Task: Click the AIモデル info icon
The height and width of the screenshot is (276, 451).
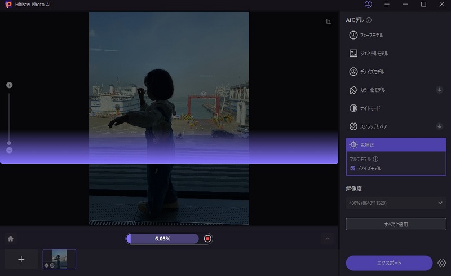Action: coord(369,20)
